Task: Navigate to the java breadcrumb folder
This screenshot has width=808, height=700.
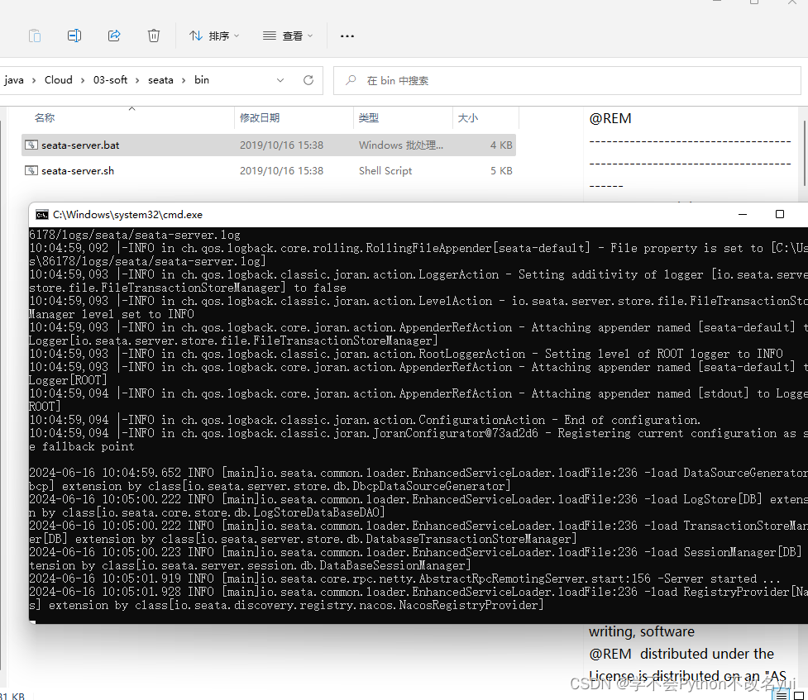Action: pos(13,79)
